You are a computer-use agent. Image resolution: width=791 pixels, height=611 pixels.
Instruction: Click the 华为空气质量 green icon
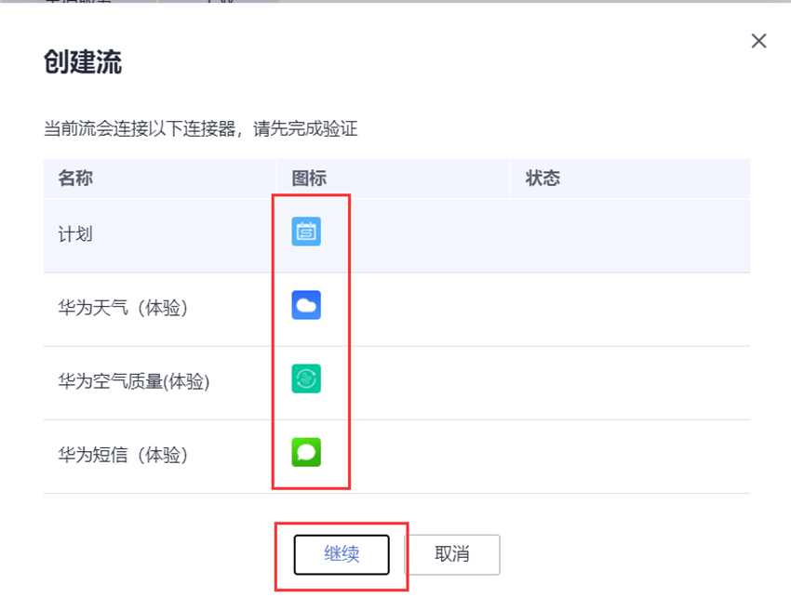click(306, 379)
